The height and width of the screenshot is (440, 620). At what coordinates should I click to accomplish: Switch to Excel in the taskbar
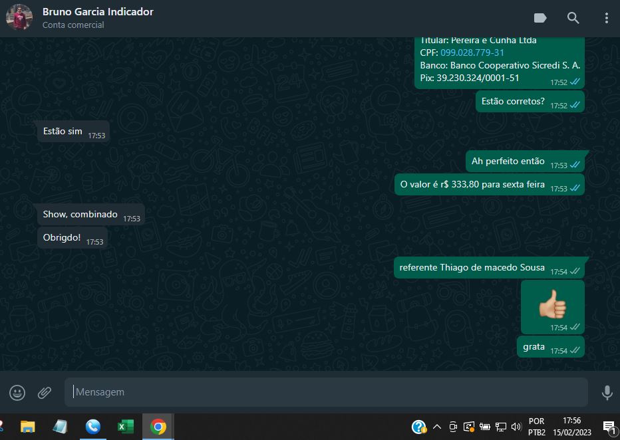(125, 427)
